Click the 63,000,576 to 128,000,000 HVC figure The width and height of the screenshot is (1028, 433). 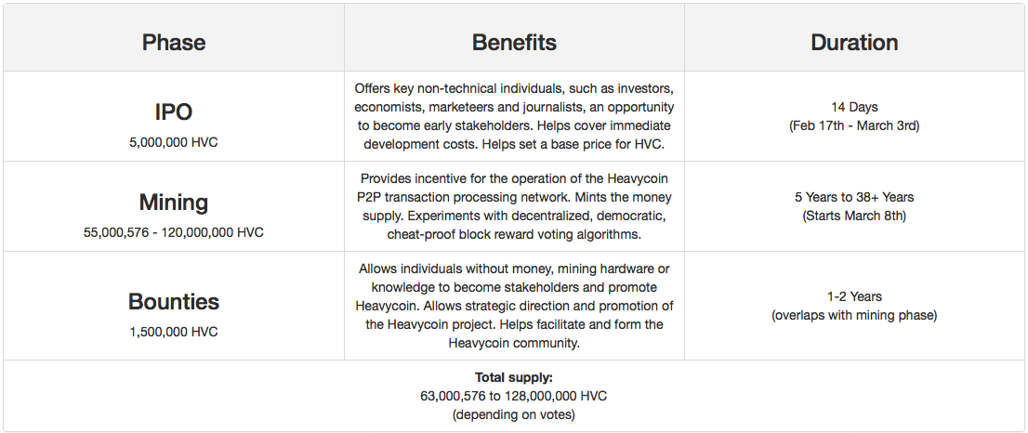(514, 397)
